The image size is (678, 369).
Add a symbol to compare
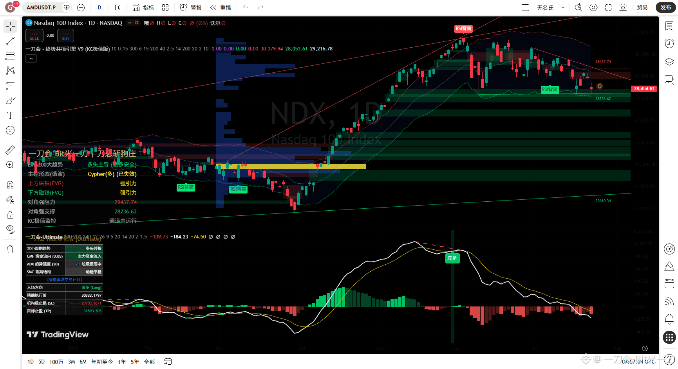click(81, 7)
